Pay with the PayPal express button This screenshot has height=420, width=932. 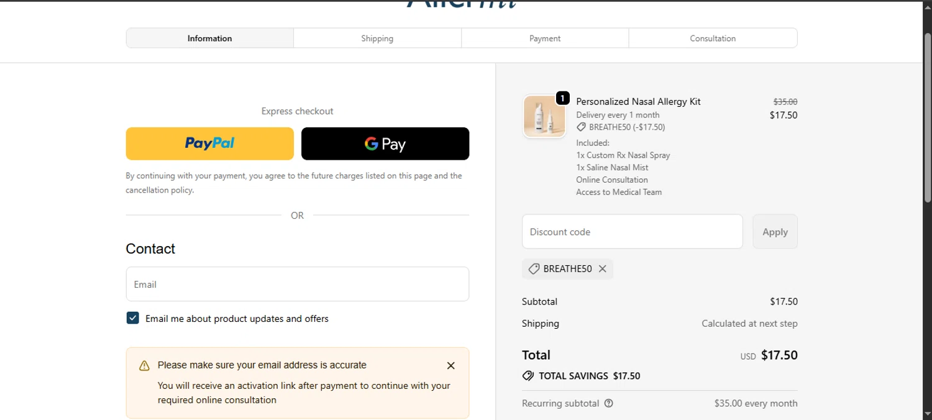point(209,144)
